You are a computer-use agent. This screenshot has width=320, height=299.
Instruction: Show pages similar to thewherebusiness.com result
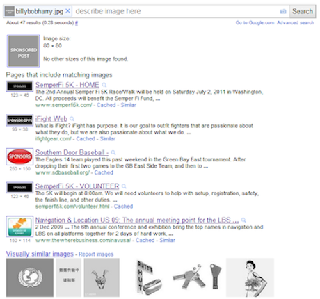pos(167,240)
